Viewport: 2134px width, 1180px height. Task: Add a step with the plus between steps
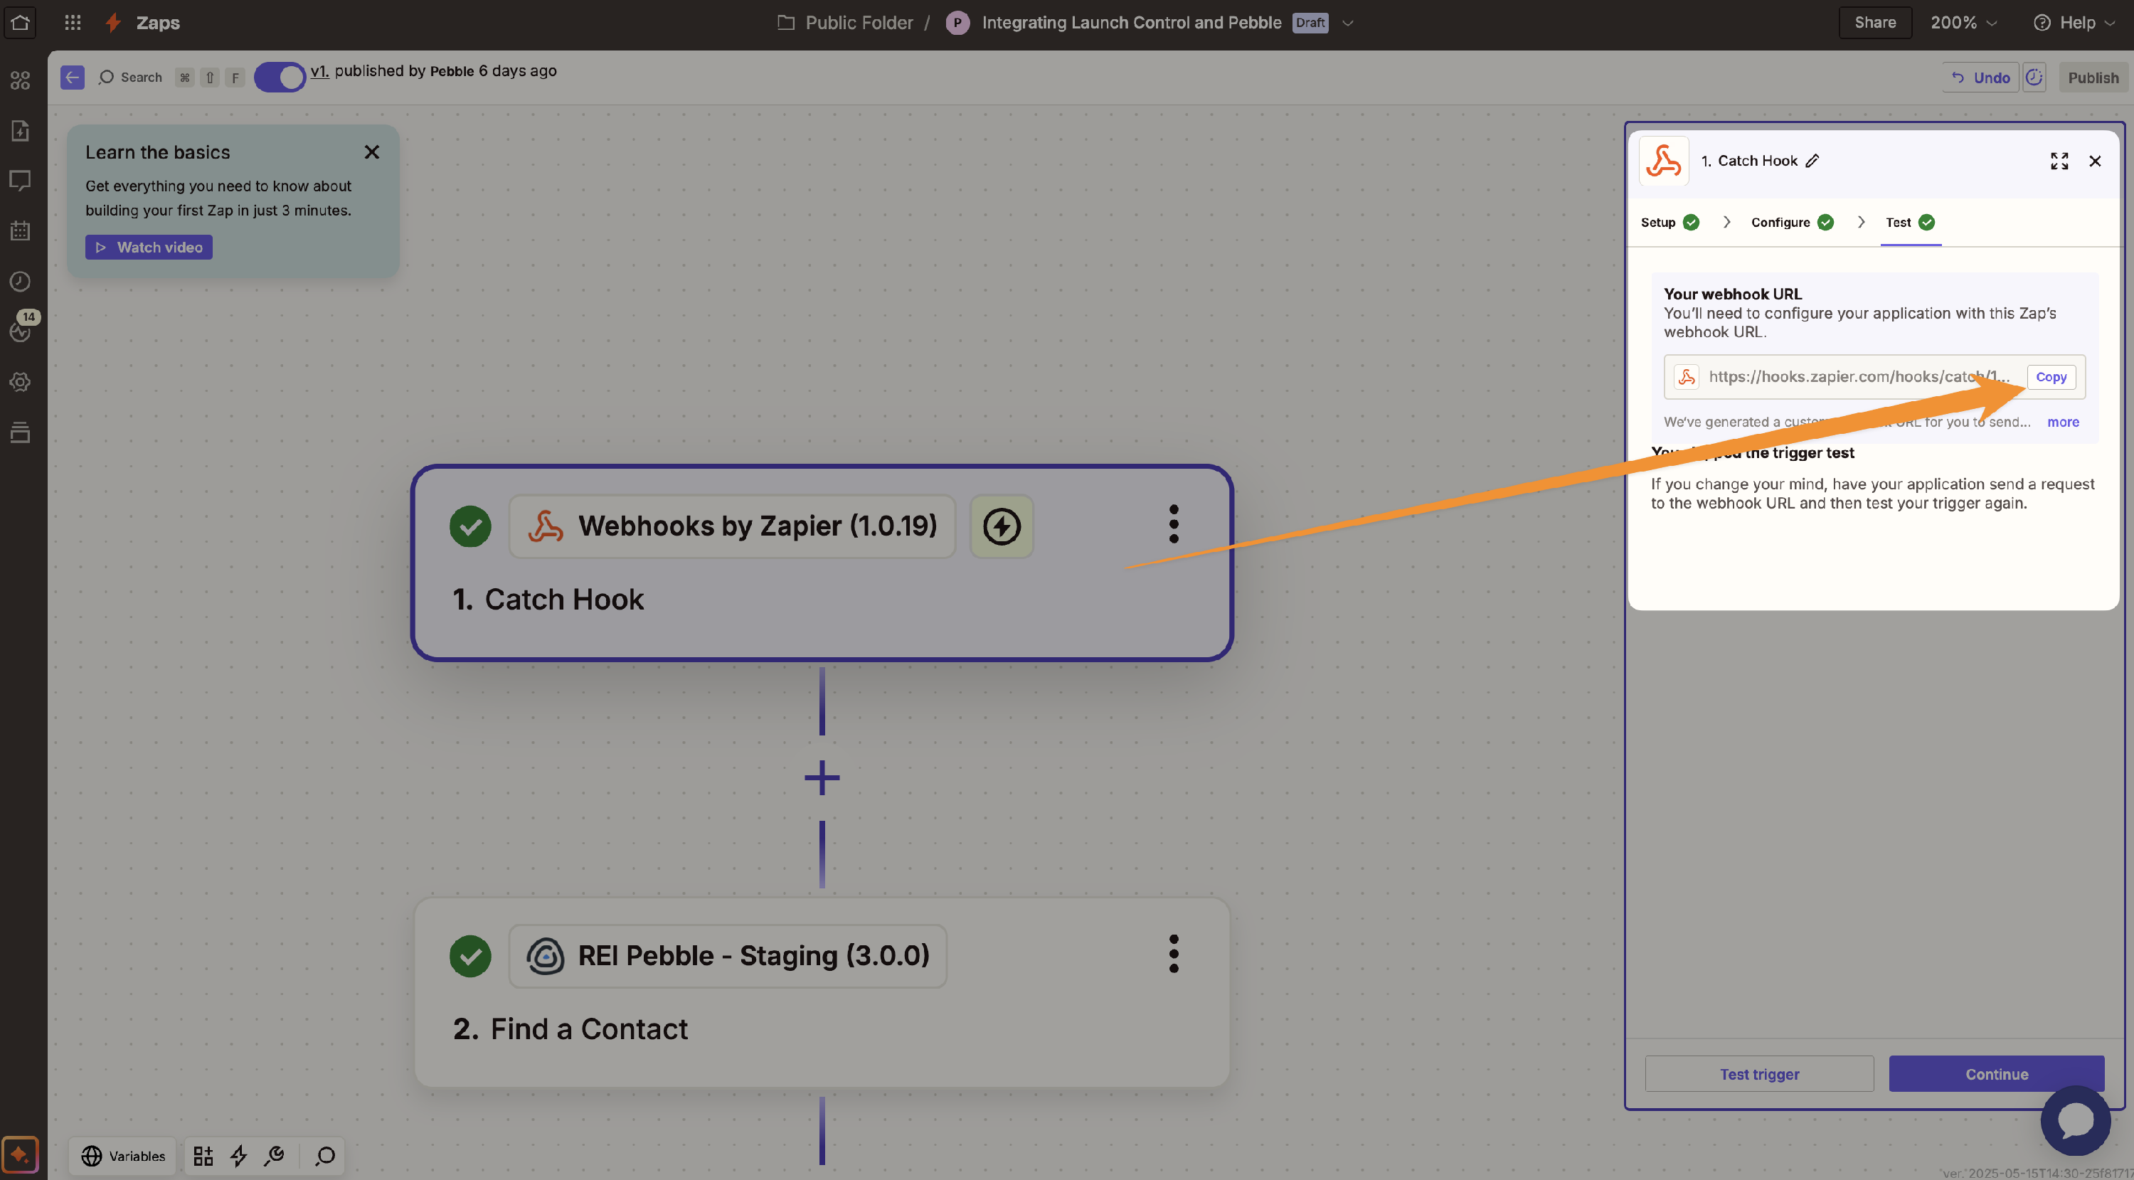822,777
